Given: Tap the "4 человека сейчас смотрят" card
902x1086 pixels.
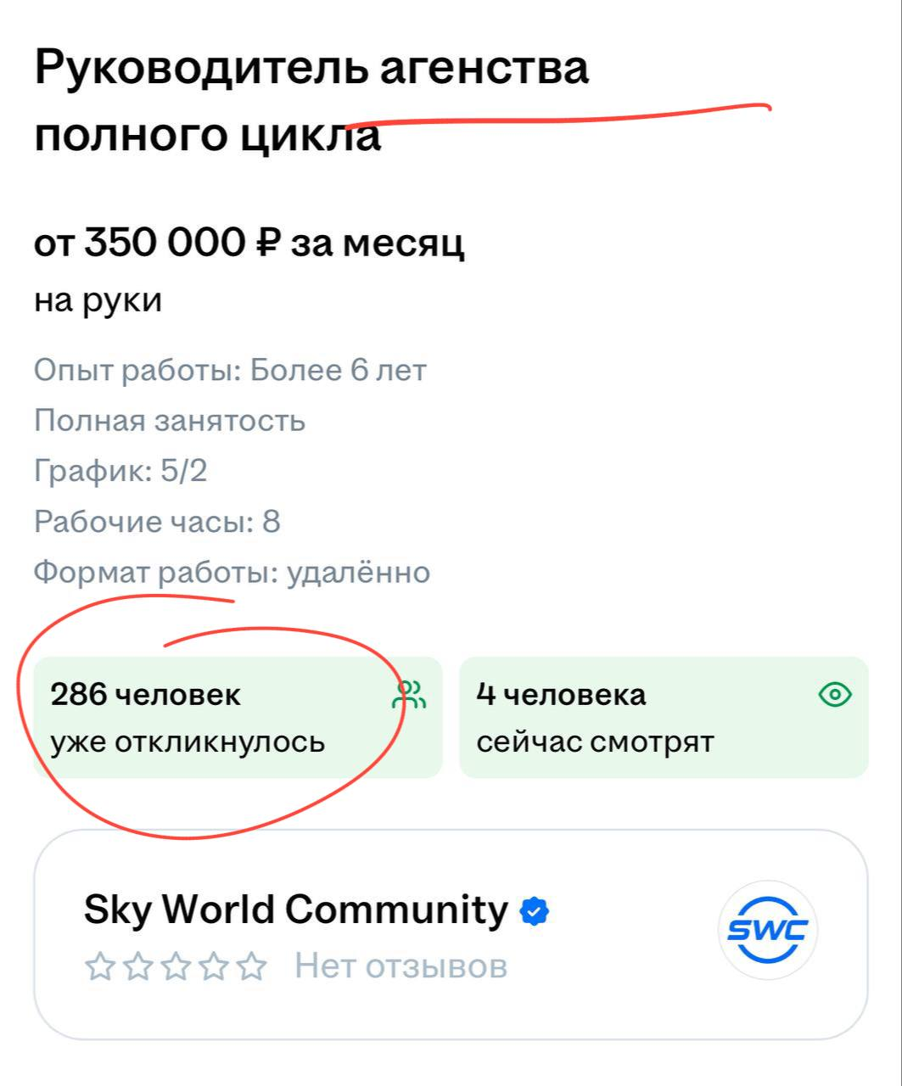Looking at the screenshot, I should (x=664, y=717).
